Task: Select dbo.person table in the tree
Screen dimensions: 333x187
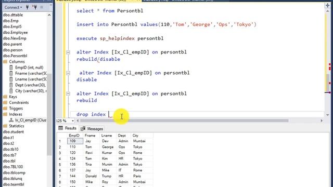Action: pos(12,50)
